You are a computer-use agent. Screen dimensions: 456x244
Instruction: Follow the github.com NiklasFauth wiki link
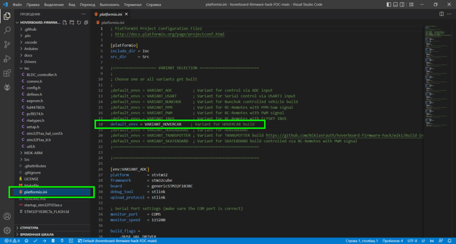click(345, 135)
